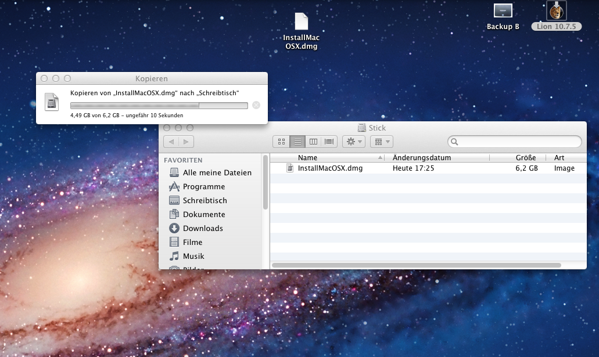Open the gear action menu

click(353, 142)
